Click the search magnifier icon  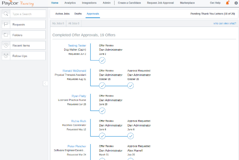[x=6, y=14]
